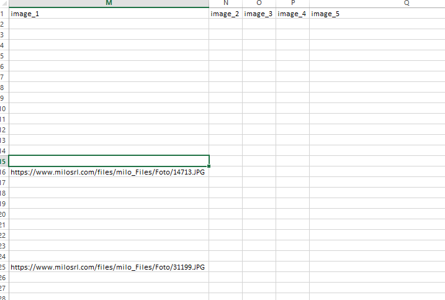Click the fill handle of selected cell M15
The image size is (445, 300).
click(209, 166)
